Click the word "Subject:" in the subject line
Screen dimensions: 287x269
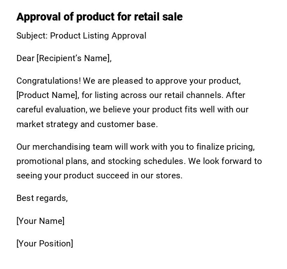coord(32,36)
